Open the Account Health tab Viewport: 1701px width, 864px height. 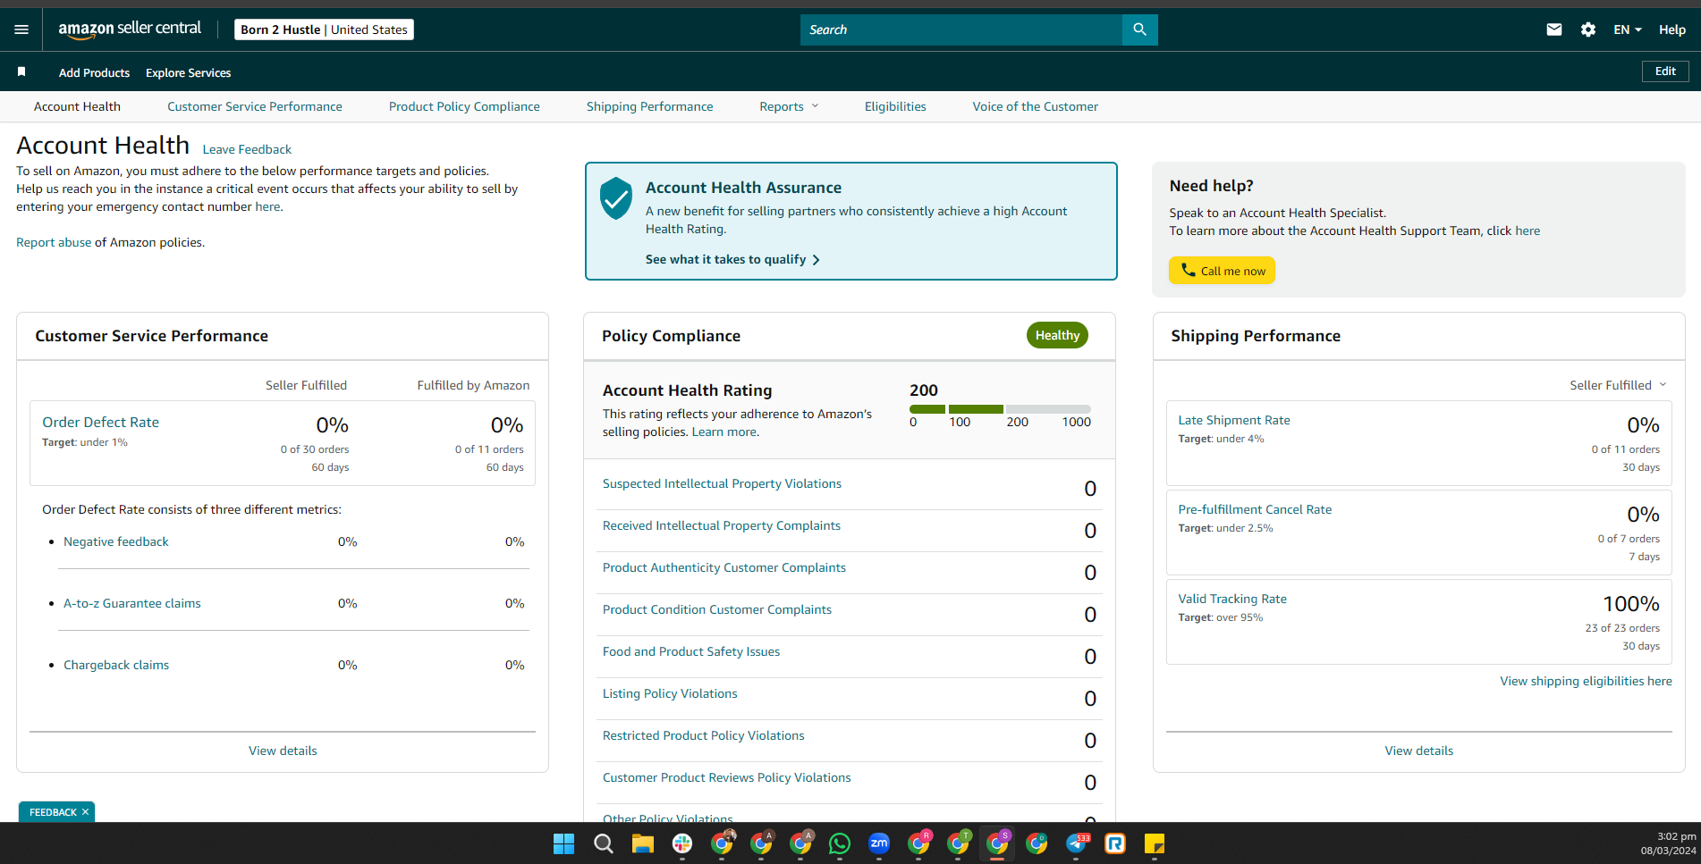pos(77,106)
